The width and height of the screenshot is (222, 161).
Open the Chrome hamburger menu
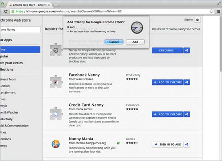[218, 11]
